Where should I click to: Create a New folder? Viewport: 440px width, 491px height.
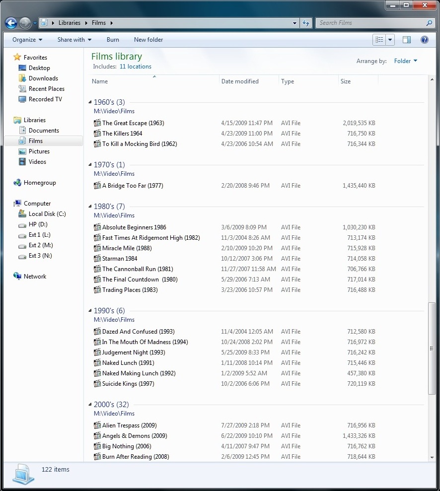(x=148, y=40)
